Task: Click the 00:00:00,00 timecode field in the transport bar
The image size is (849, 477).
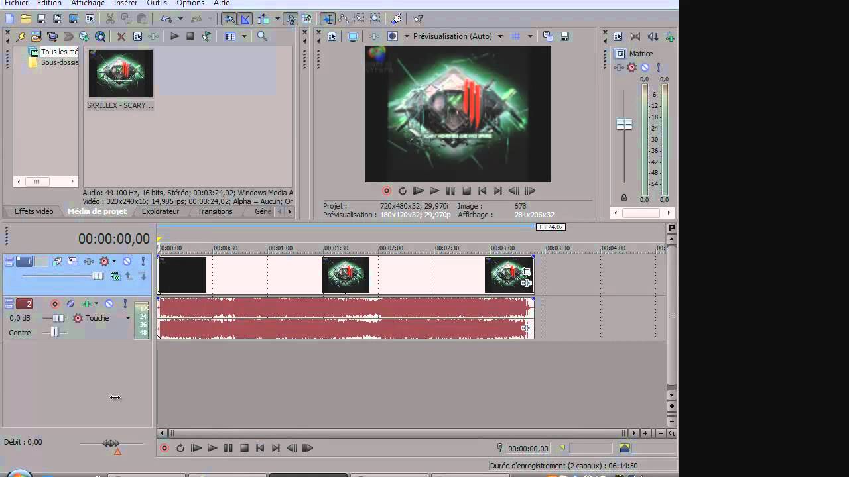Action: tap(529, 449)
